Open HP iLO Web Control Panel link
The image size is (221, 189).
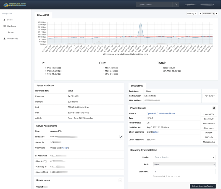point(161,114)
